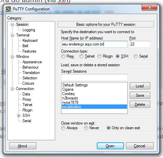Close the PuTTY Configuration window

pyautogui.click(x=149, y=8)
